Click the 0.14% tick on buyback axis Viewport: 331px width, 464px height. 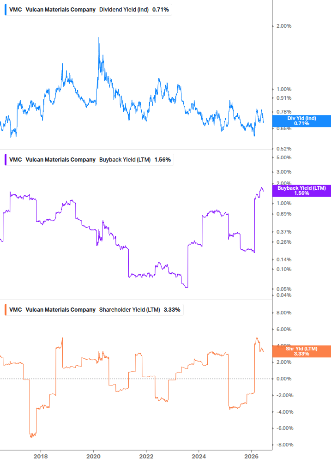283,259
